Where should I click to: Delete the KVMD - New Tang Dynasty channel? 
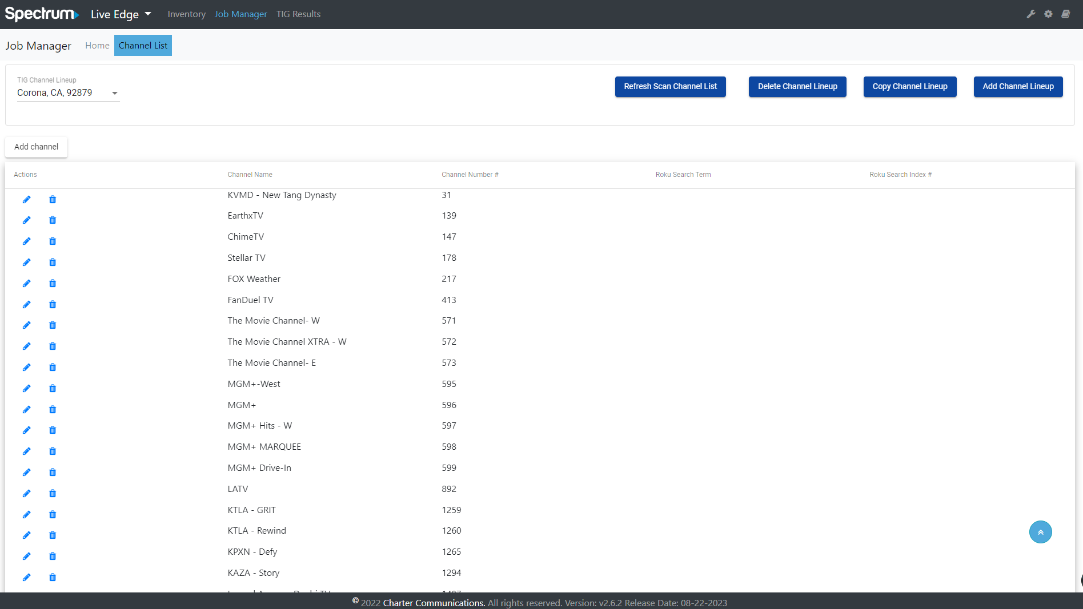(x=53, y=199)
